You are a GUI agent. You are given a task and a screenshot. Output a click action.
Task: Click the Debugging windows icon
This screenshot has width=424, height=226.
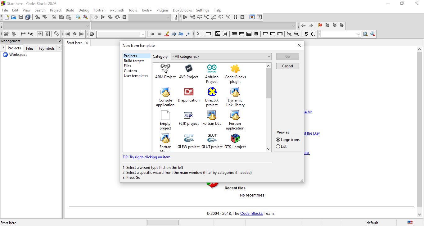(252, 17)
